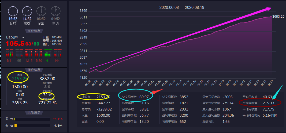Viewport: 286px width, 133px height.
Task: Open the USDJPY symbol dropdown arrow
Action: pos(23,38)
